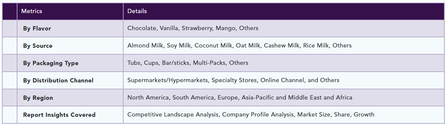Select the Report Insights Covered label
The height and width of the screenshot is (125, 445).
59,115
